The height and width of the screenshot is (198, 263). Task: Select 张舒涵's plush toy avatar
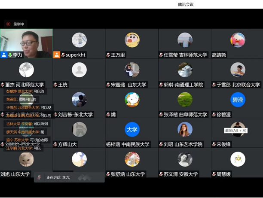(132, 159)
